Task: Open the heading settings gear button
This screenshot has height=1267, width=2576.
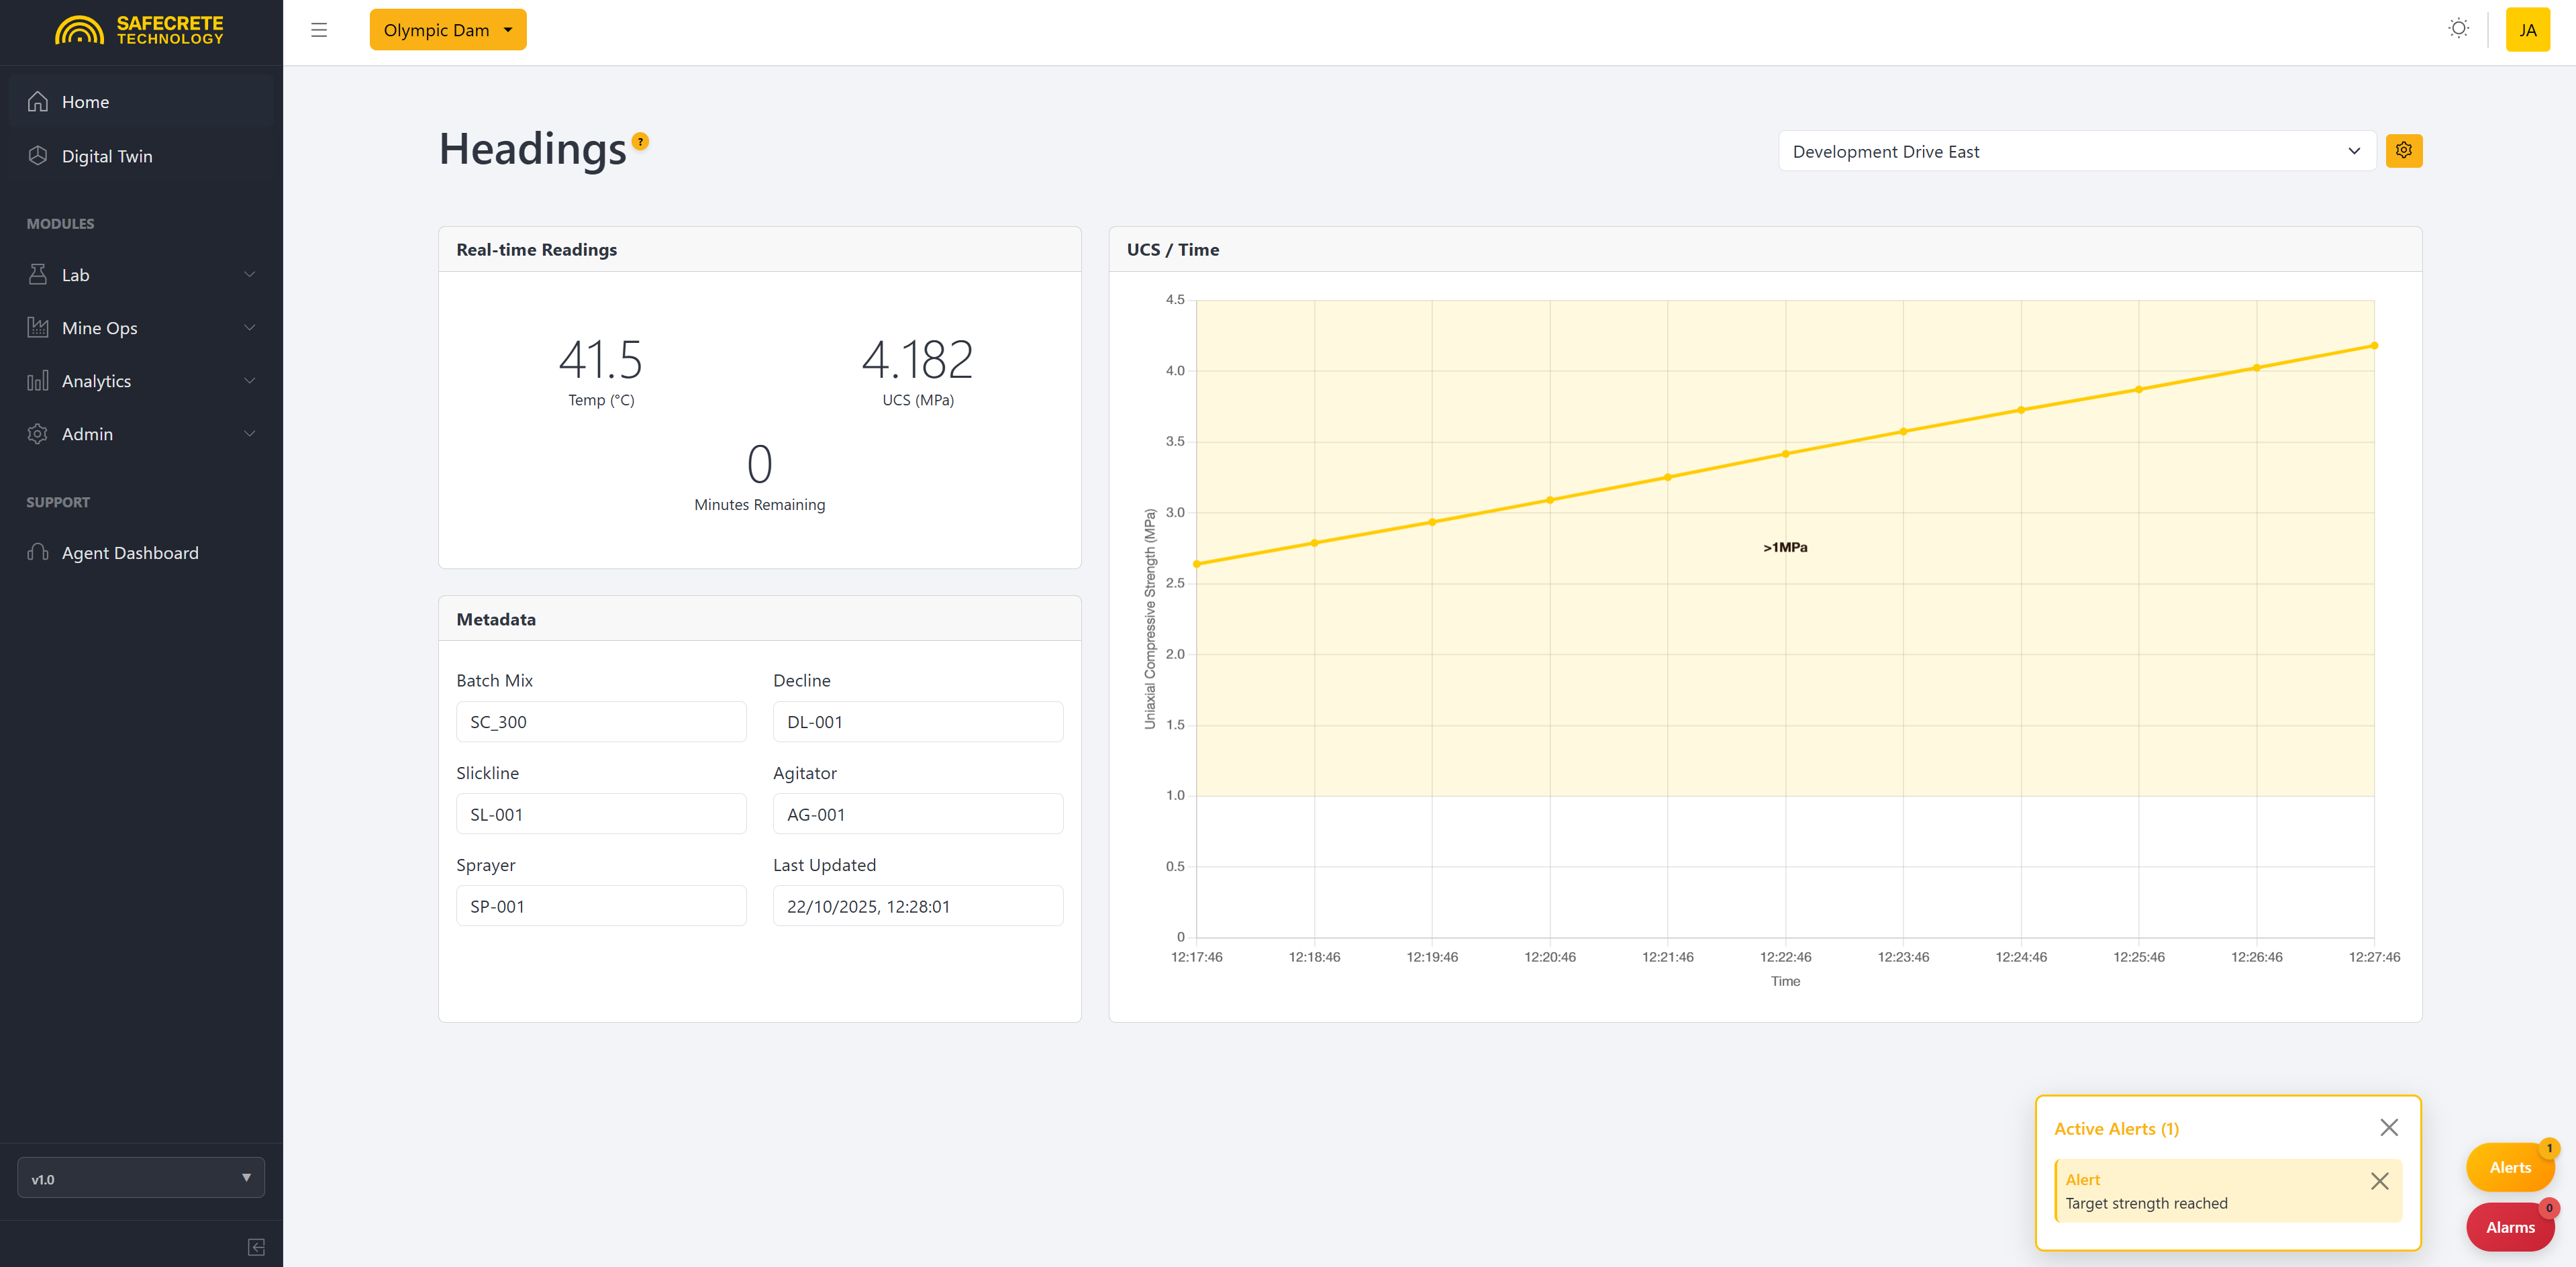Action: (x=2404, y=150)
